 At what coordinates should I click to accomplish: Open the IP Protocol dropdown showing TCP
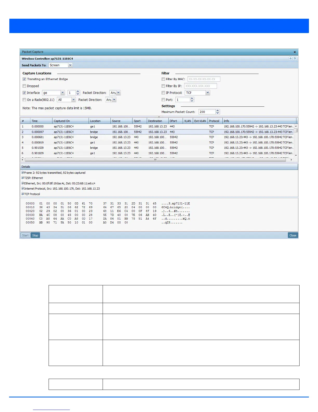click(208, 93)
